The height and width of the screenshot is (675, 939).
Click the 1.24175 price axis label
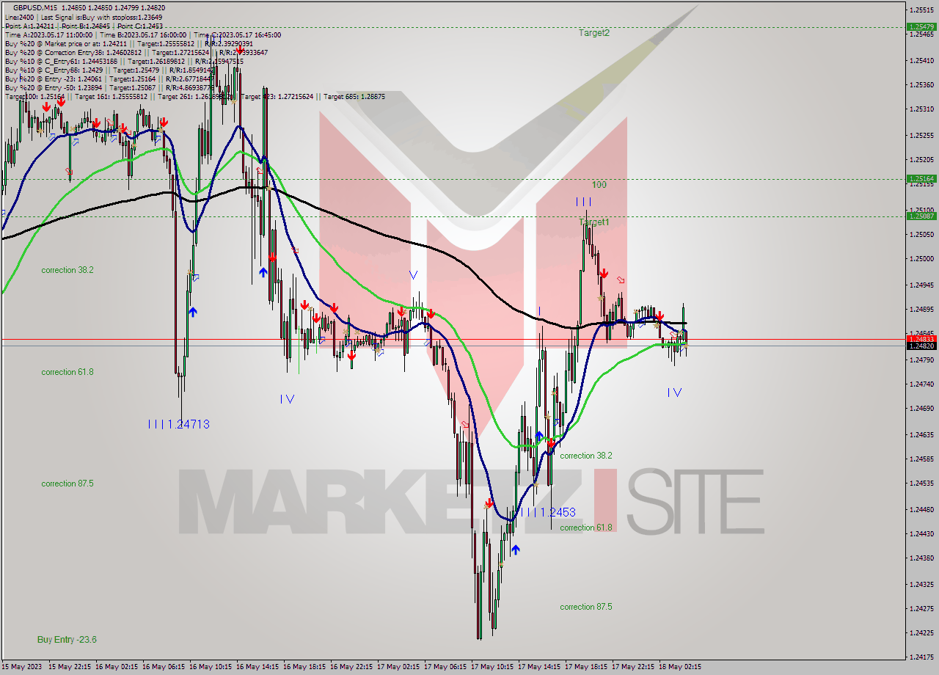tap(921, 657)
